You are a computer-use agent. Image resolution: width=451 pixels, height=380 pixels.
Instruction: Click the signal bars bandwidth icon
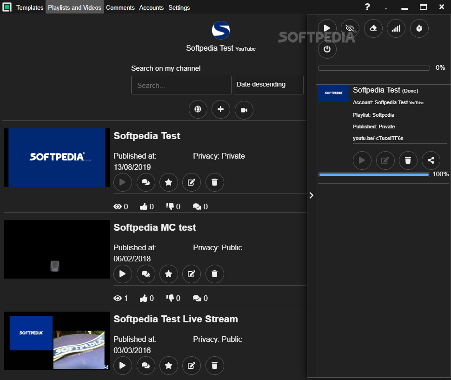396,28
